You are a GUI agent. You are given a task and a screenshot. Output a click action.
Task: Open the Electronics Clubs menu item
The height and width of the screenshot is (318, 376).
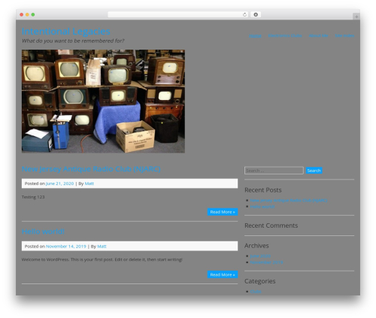click(x=285, y=36)
